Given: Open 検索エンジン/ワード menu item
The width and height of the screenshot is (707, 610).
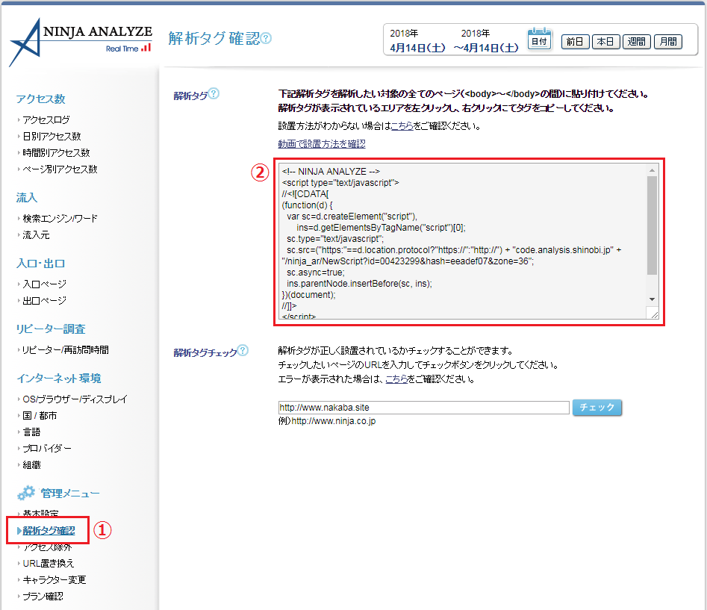Looking at the screenshot, I should coord(60,219).
